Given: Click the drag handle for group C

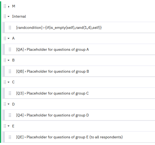Looking at the screenshot, I should [5, 82].
